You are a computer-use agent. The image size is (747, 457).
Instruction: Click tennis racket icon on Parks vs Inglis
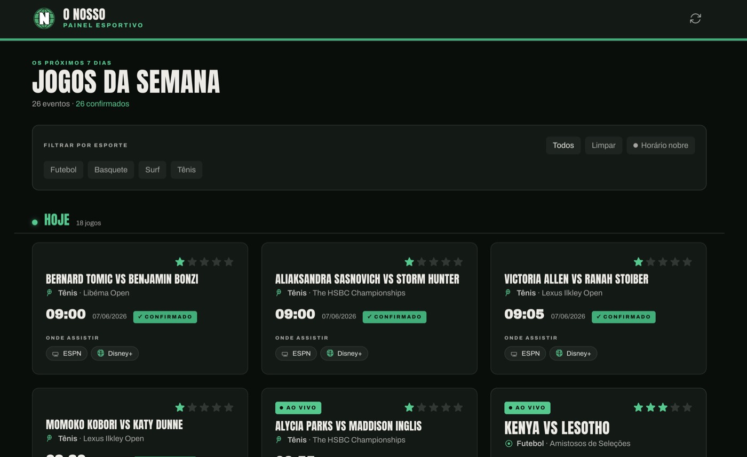point(279,440)
